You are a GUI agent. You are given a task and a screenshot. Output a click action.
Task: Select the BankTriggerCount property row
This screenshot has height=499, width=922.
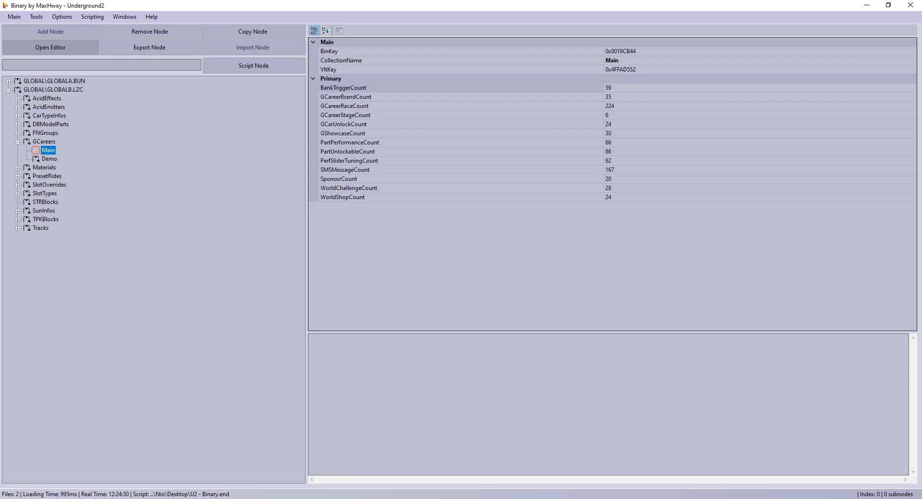[x=617, y=88]
